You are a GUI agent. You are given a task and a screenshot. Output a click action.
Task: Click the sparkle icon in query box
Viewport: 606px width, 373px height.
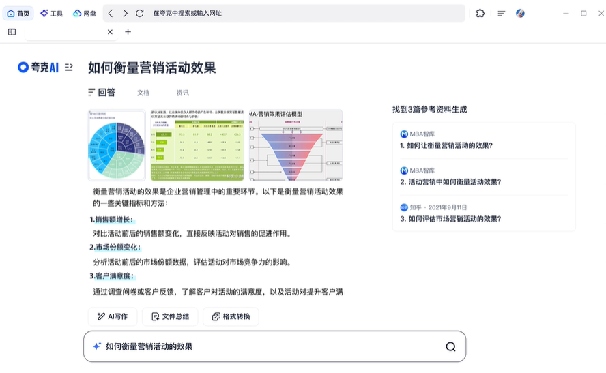point(97,346)
